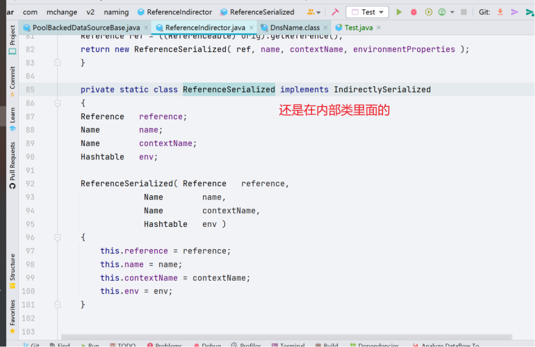Image resolution: width=535 pixels, height=347 pixels.
Task: Open Pull Requests tool window
Action: point(12,165)
